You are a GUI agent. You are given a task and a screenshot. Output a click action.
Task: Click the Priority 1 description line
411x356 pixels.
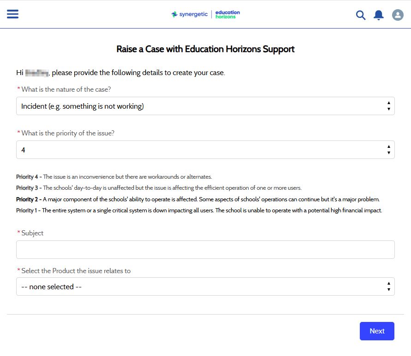(205, 210)
